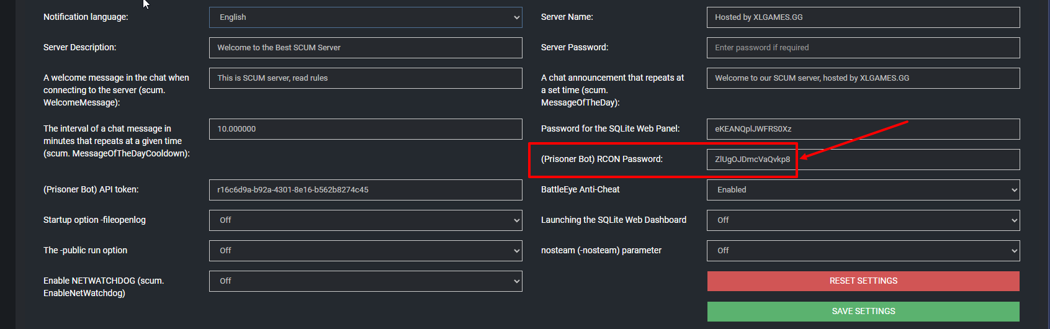Click the SQLite Web Panel password field
The height and width of the screenshot is (329, 1050).
click(863, 129)
